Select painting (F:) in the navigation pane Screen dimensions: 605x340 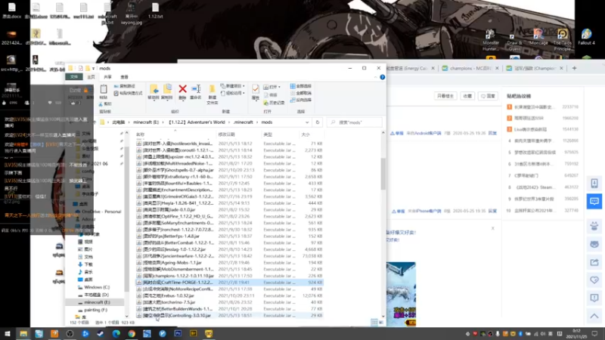click(96, 310)
